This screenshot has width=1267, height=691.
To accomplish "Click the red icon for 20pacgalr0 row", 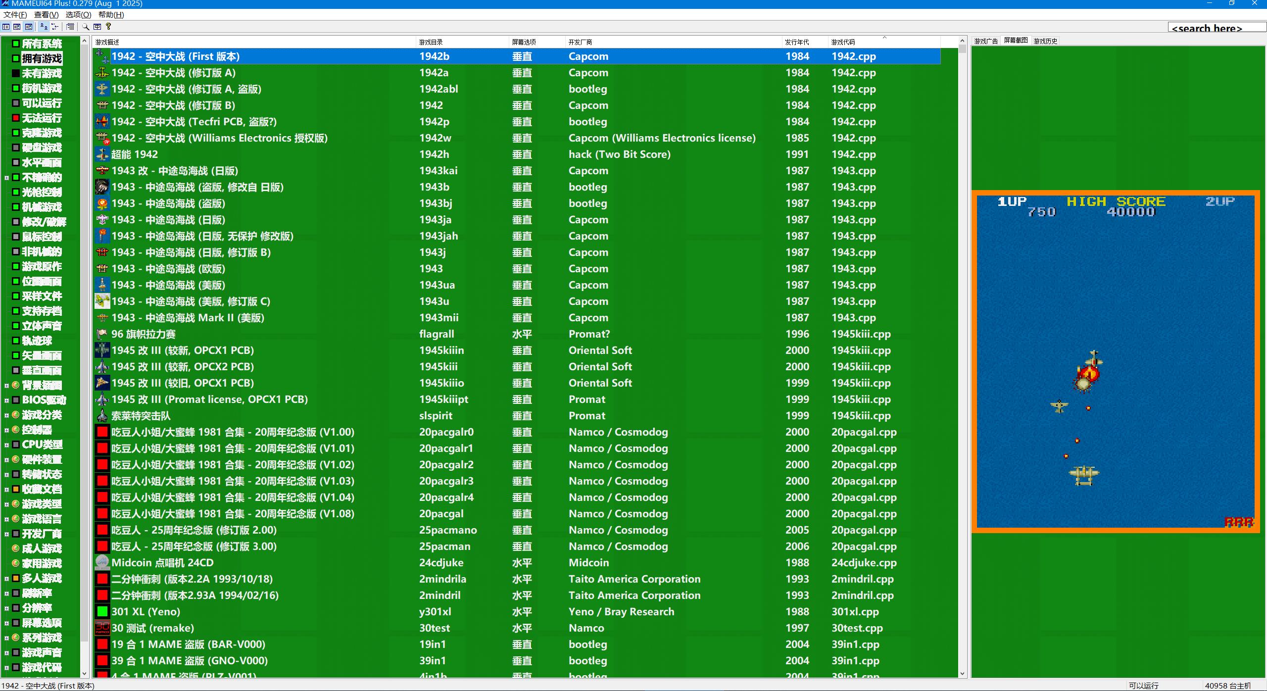I will [102, 432].
